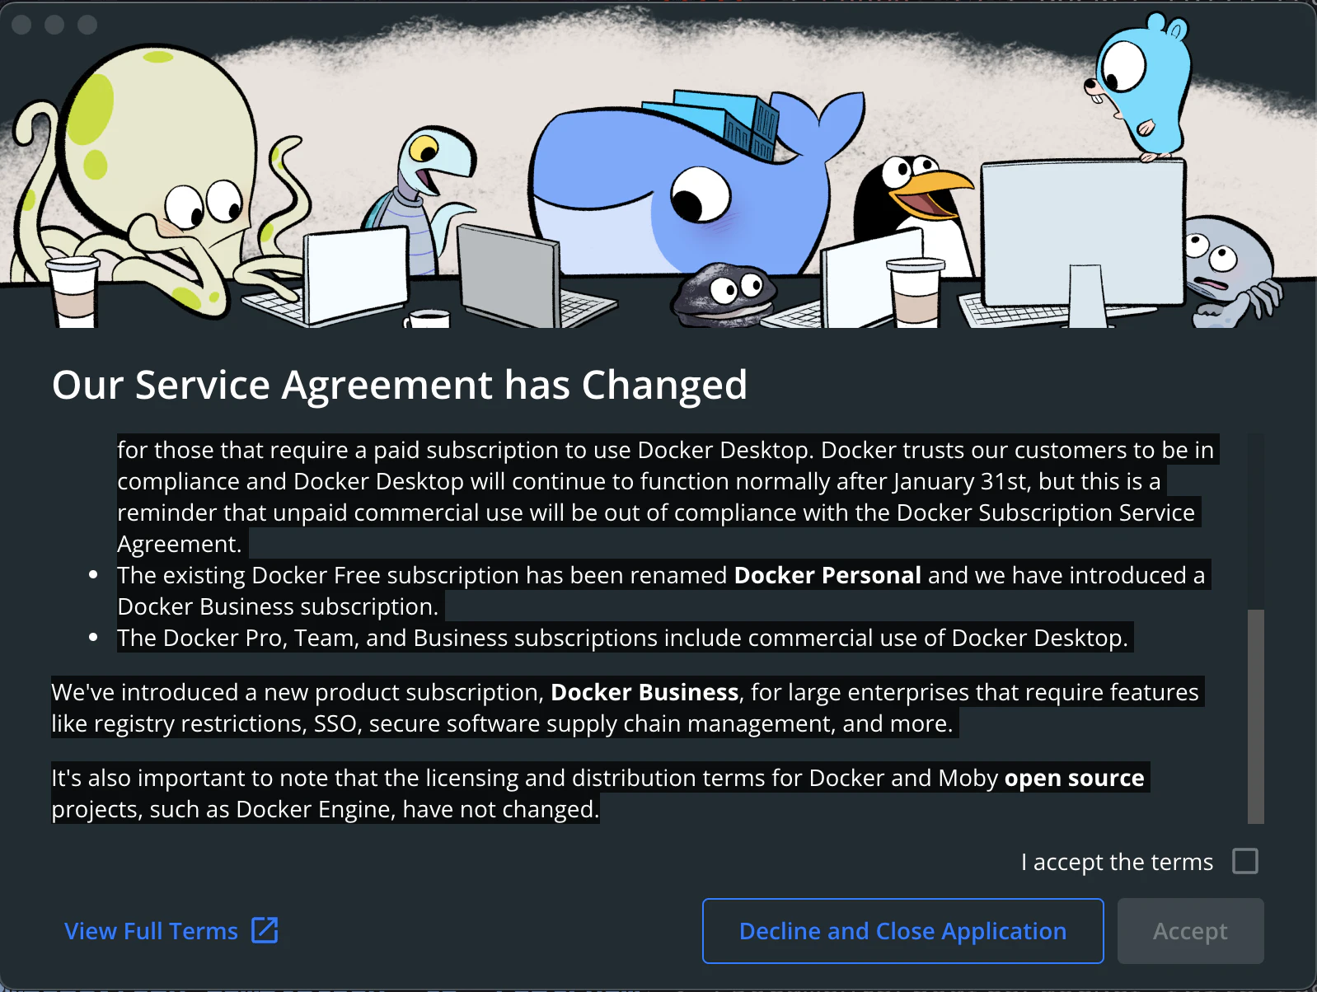Check the 'I accept the terms' checkbox
The width and height of the screenshot is (1317, 992).
coord(1244,861)
